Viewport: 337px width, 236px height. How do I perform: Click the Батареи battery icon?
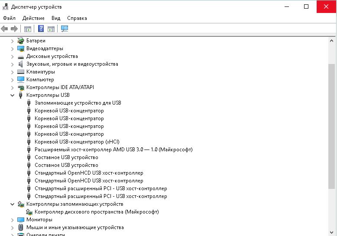[x=21, y=41]
